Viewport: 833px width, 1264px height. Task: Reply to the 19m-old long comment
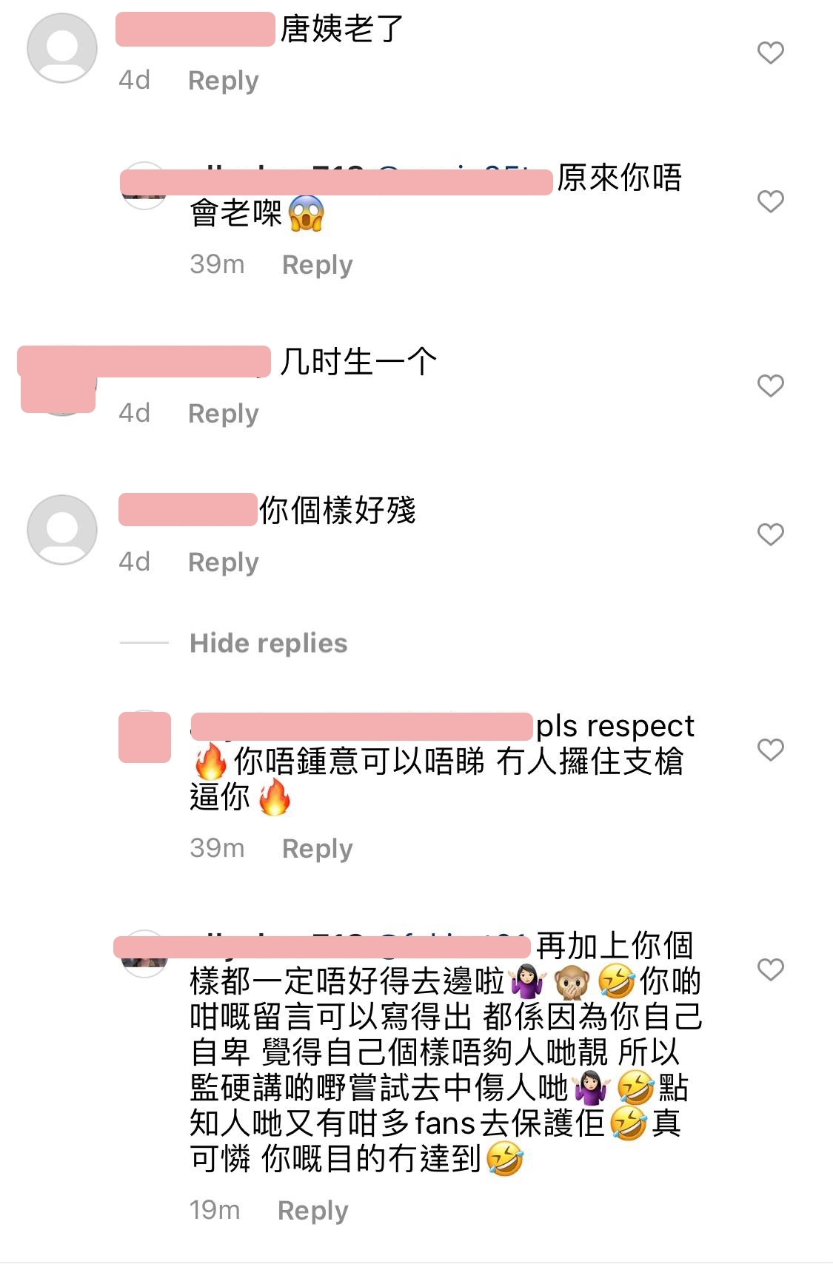click(x=313, y=1210)
